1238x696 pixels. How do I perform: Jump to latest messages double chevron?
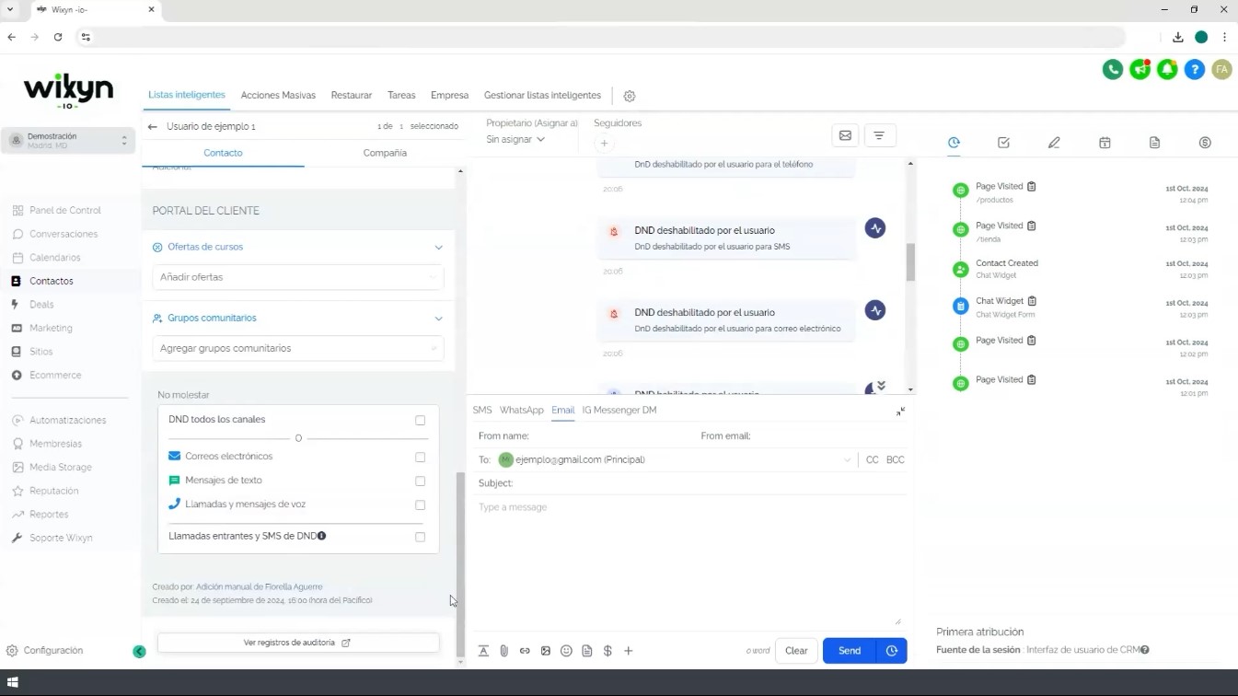coord(881,386)
